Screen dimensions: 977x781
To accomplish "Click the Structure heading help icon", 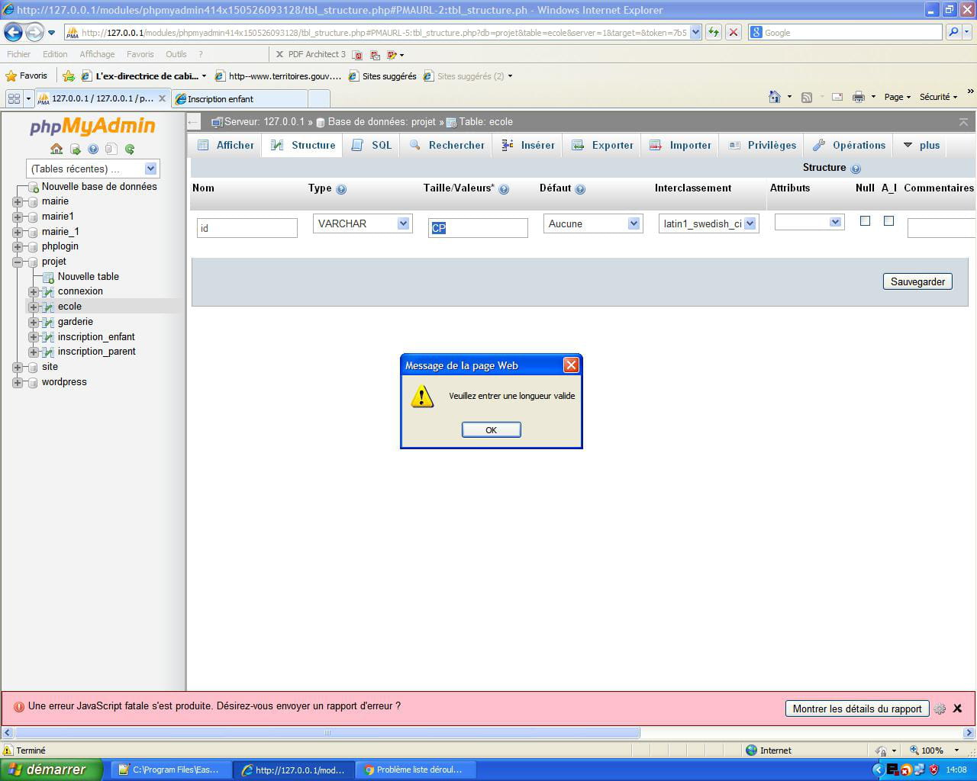I will click(856, 169).
